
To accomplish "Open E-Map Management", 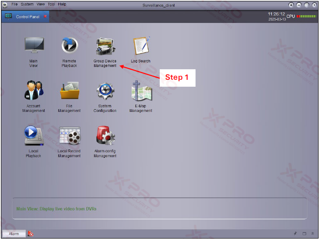I will (141, 91).
